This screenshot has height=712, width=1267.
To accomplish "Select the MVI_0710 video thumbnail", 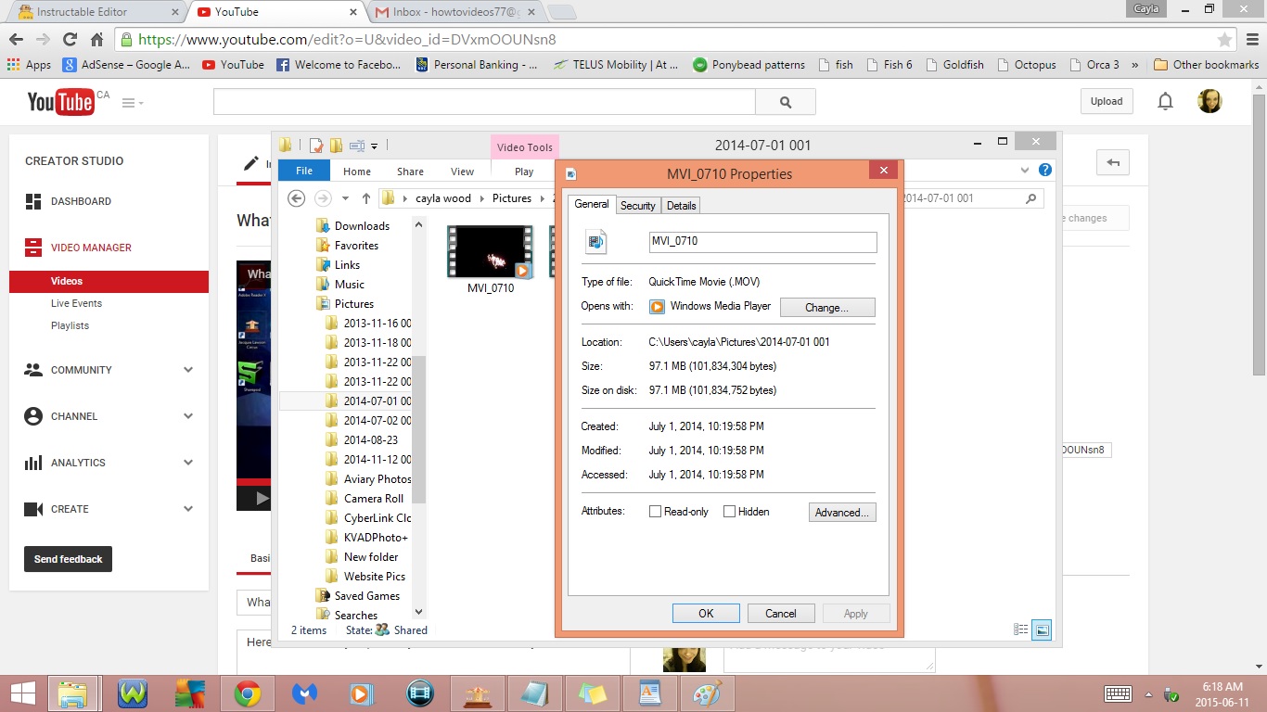I will pyautogui.click(x=490, y=251).
